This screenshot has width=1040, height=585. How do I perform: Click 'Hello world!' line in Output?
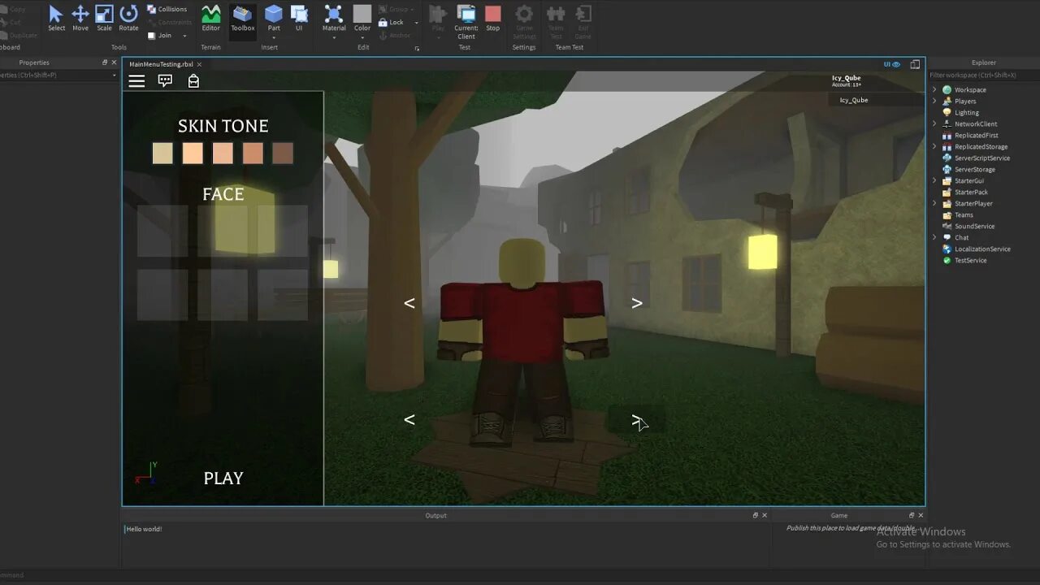click(144, 529)
